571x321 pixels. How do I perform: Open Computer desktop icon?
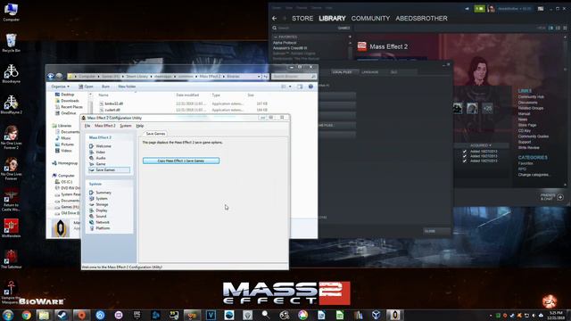click(x=11, y=12)
